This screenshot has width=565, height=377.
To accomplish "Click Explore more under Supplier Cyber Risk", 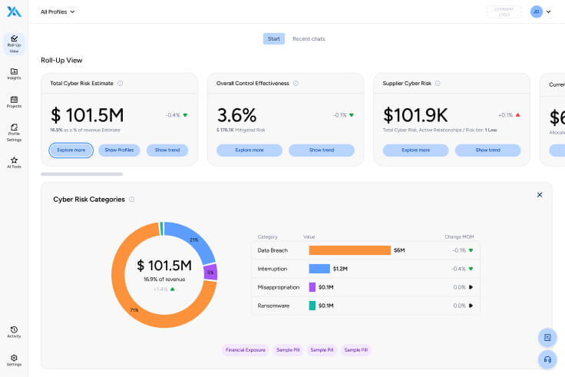I will pyautogui.click(x=415, y=150).
